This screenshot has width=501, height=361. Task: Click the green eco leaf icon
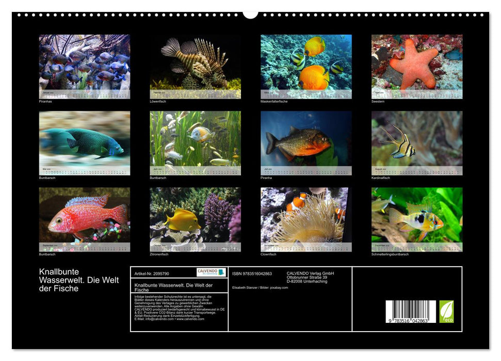[446, 308]
